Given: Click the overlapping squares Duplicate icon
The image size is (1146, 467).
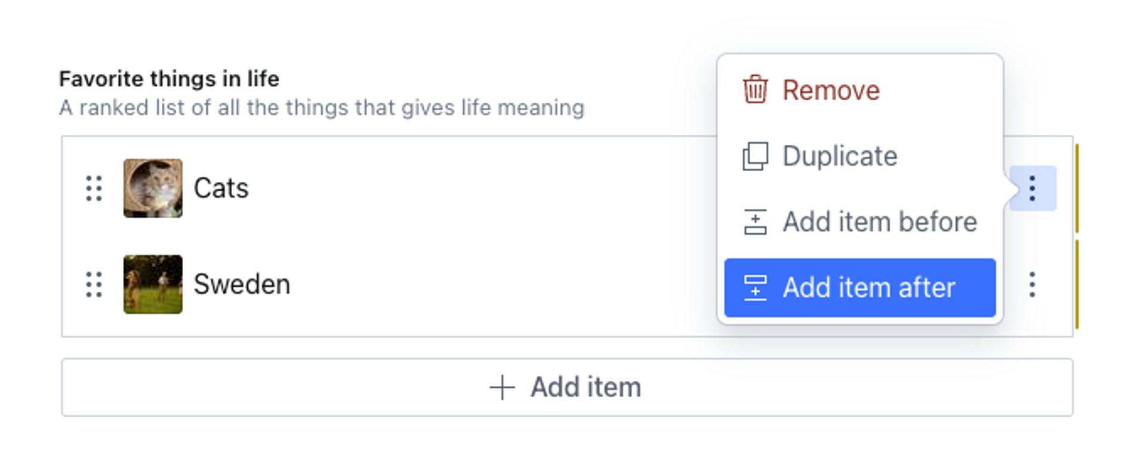Looking at the screenshot, I should [x=755, y=156].
